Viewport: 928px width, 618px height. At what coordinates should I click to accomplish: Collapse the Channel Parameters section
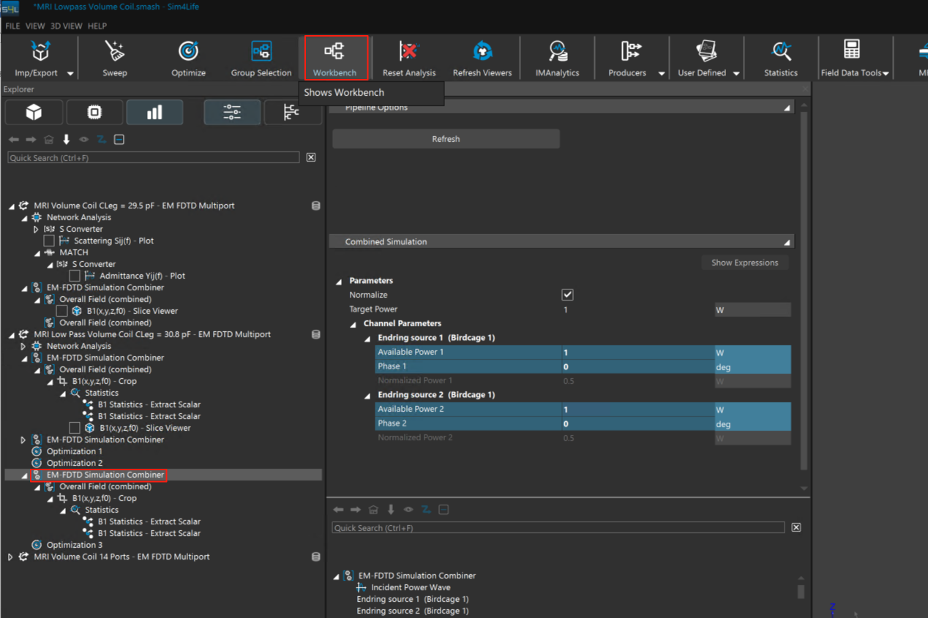tap(353, 324)
